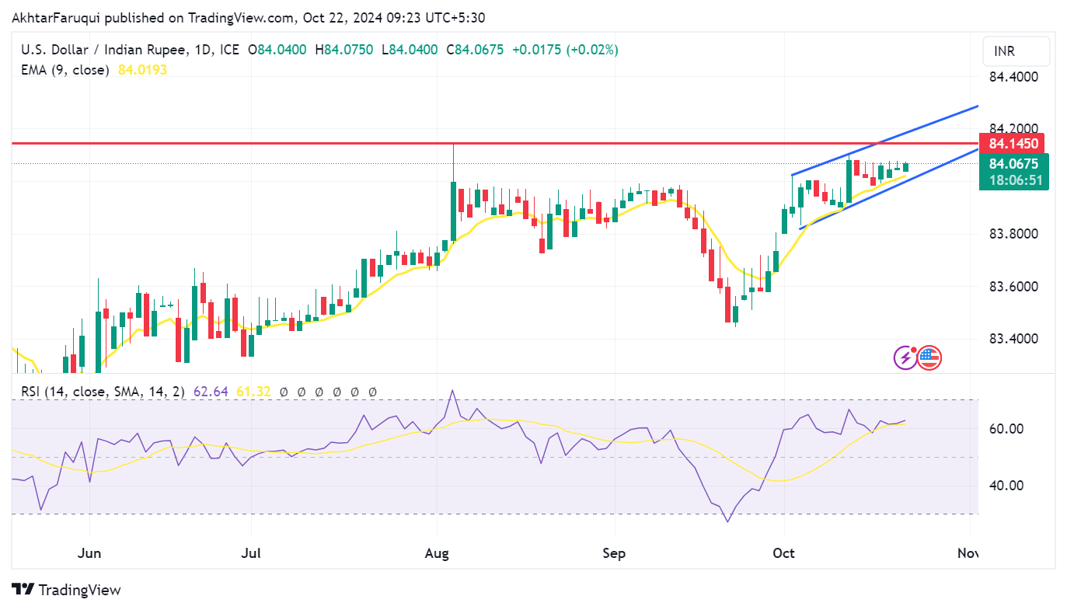Viewport: 1067px width, 610px height.
Task: Click the US flag economic event icon
Action: pos(929,357)
